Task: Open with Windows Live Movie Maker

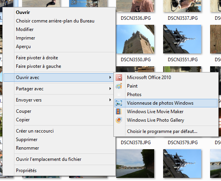Action: coord(166,112)
